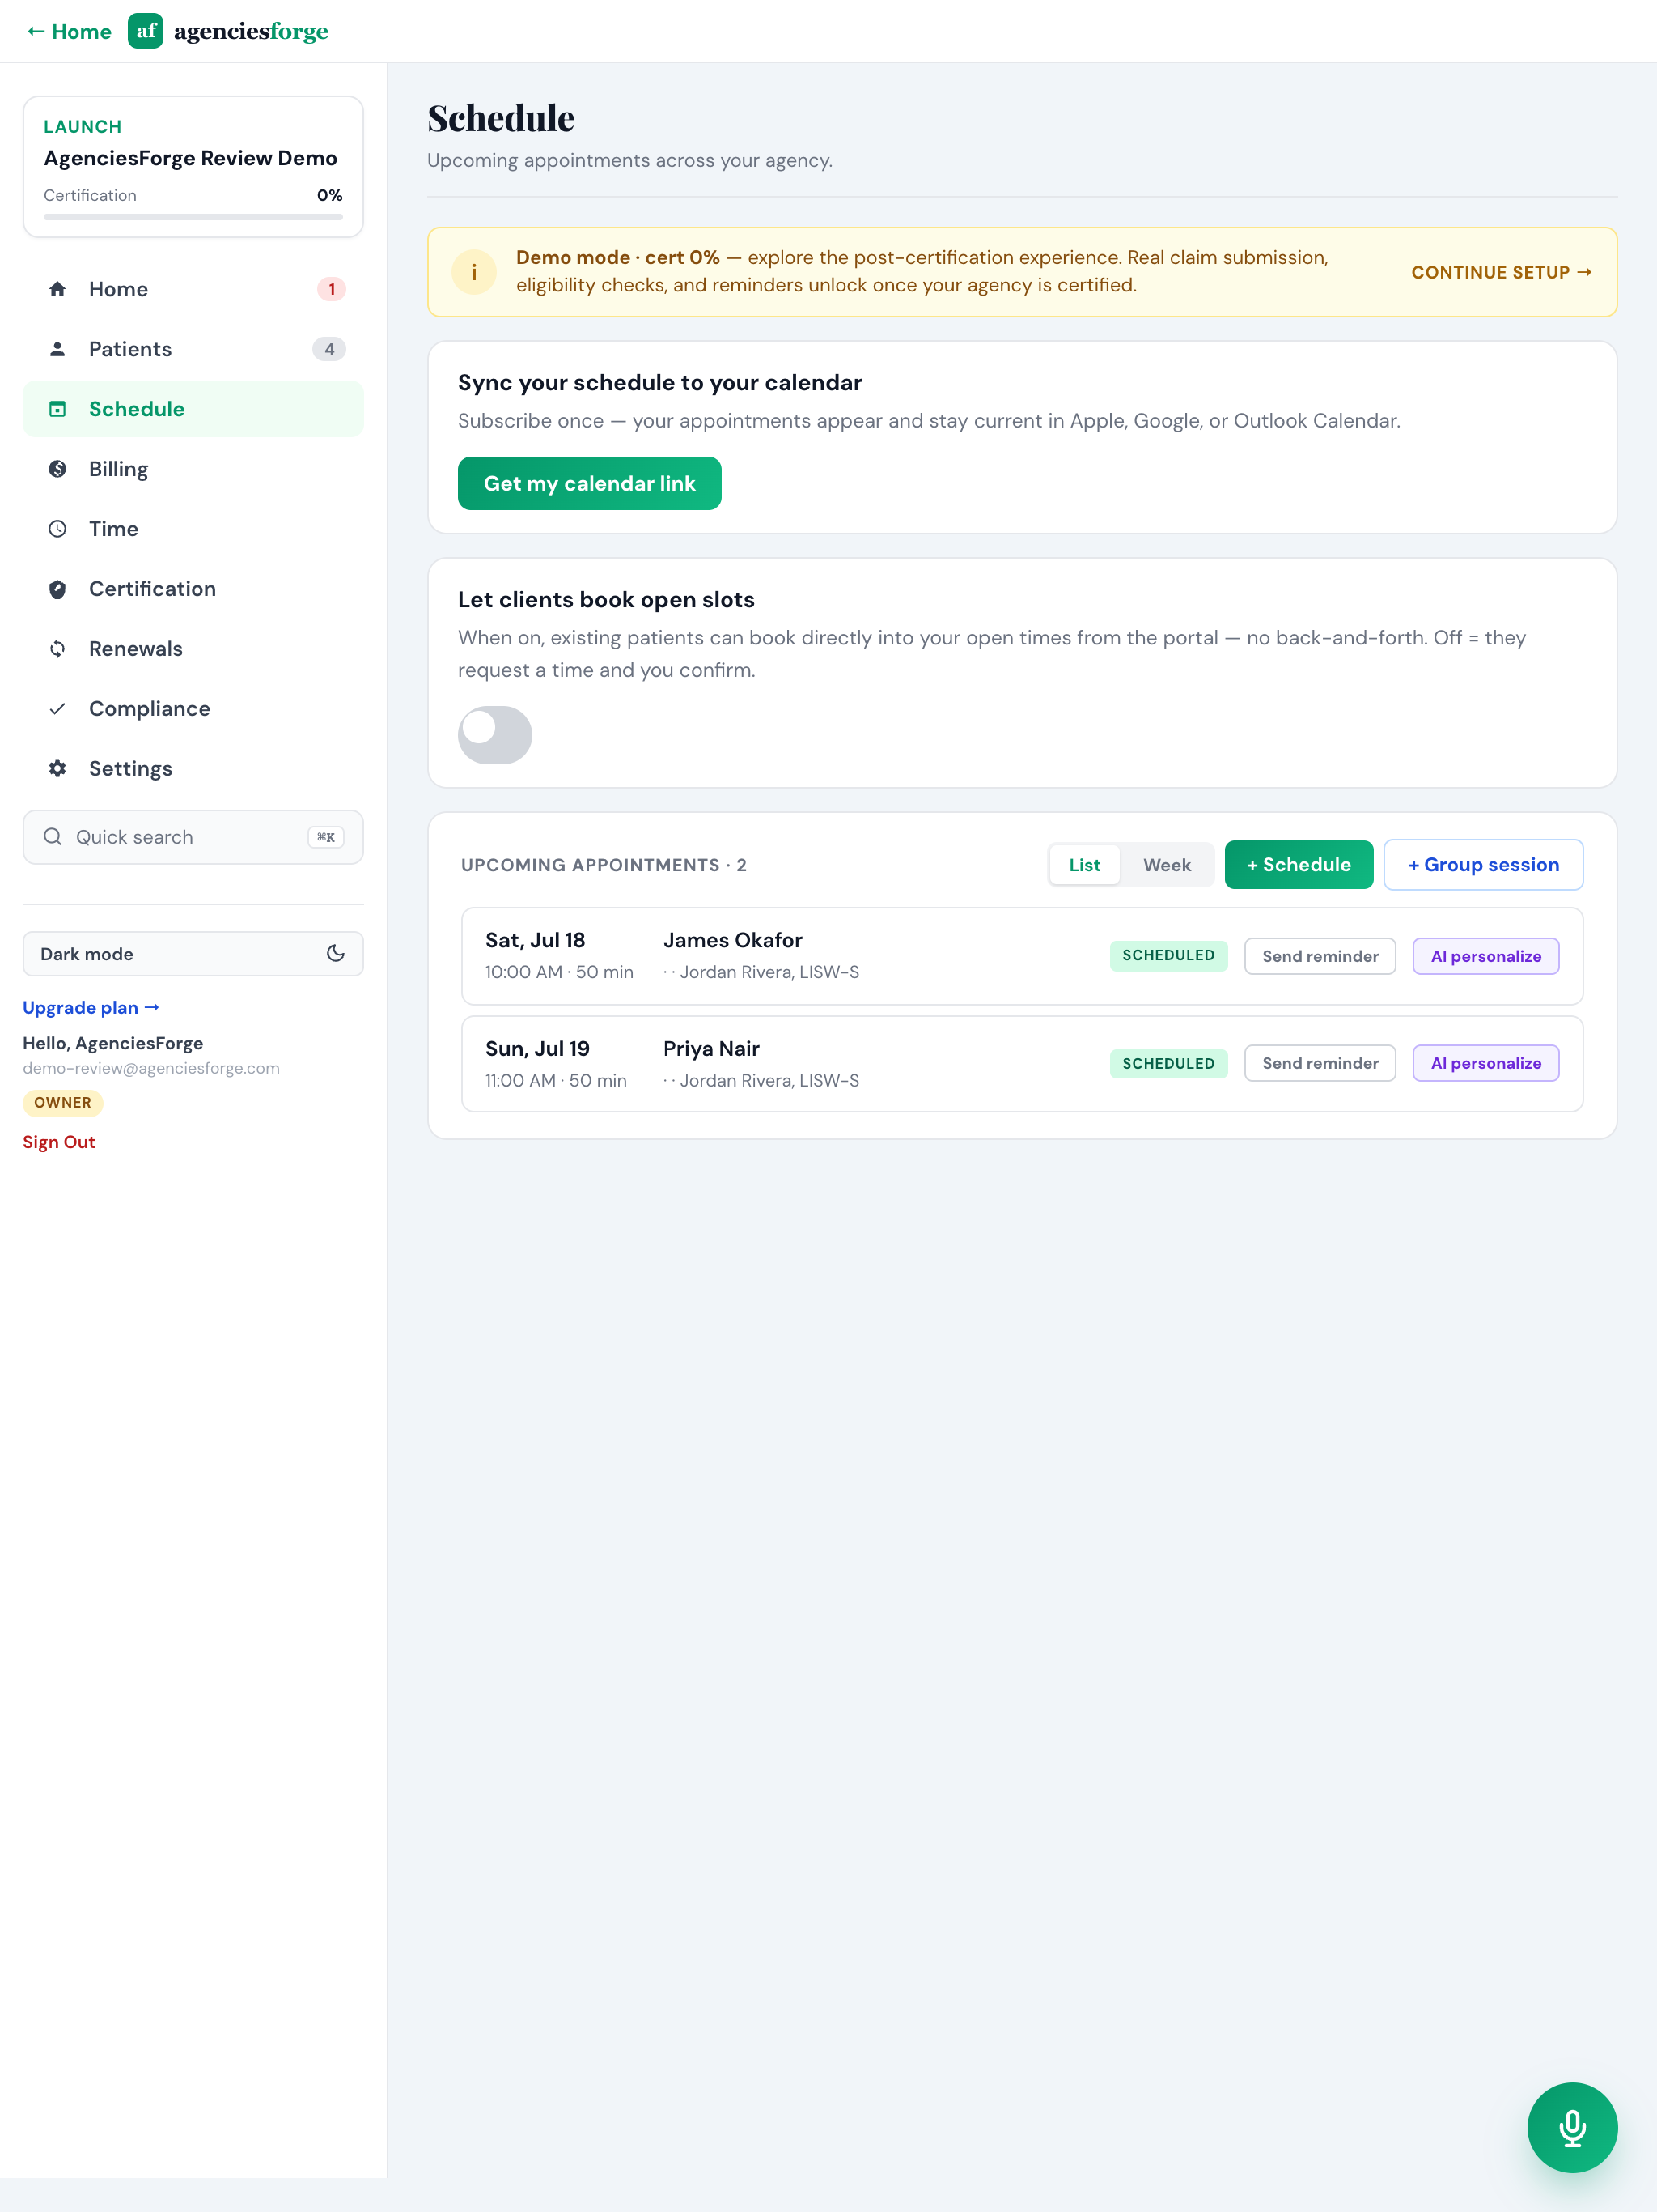Click the Upgrade plan link
1657x2212 pixels.
pyautogui.click(x=91, y=1008)
